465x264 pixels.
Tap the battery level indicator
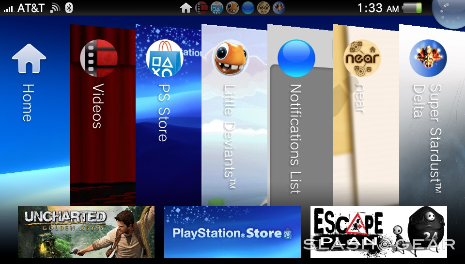(412, 8)
